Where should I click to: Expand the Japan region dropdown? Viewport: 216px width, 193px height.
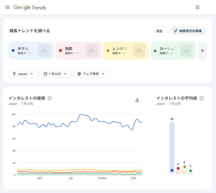[x=23, y=74]
